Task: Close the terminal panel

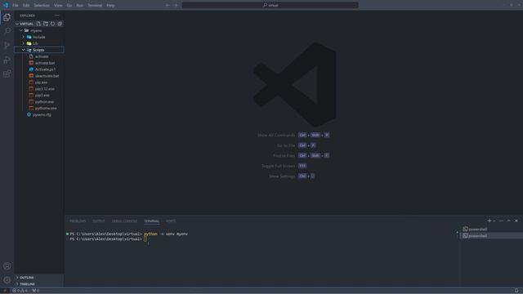Action: [x=516, y=220]
